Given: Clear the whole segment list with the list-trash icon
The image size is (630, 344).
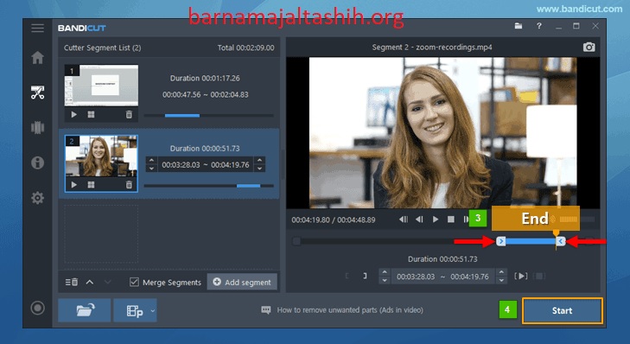Looking at the screenshot, I should point(72,282).
